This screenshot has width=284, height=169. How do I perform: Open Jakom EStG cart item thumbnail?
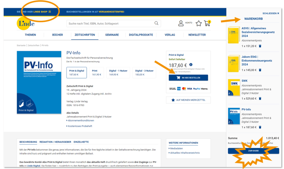(234, 64)
